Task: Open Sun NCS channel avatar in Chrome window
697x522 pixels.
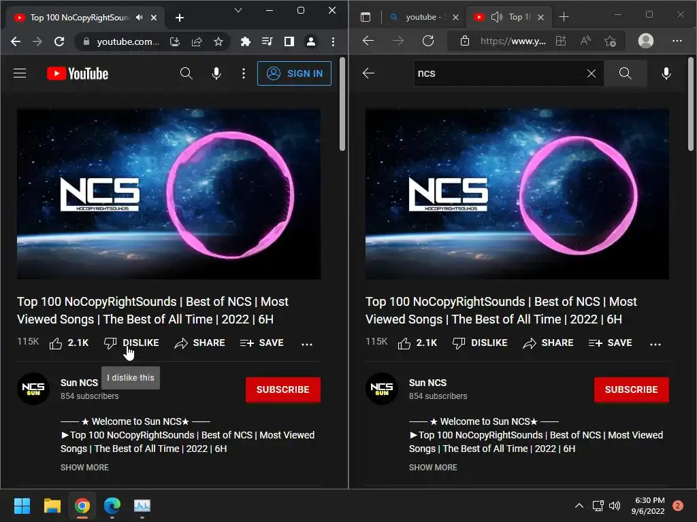Action: 33,389
